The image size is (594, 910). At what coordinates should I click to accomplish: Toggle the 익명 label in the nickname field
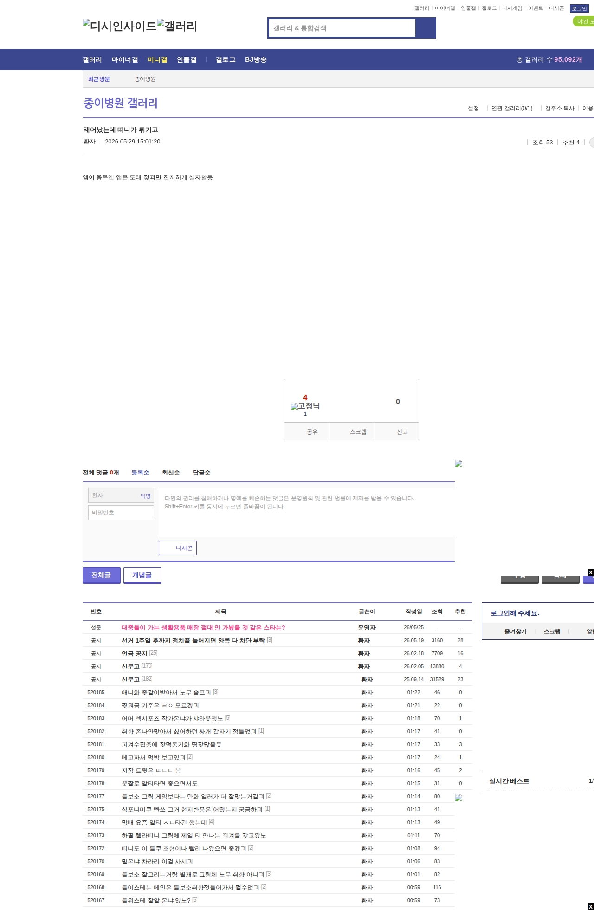tap(146, 496)
